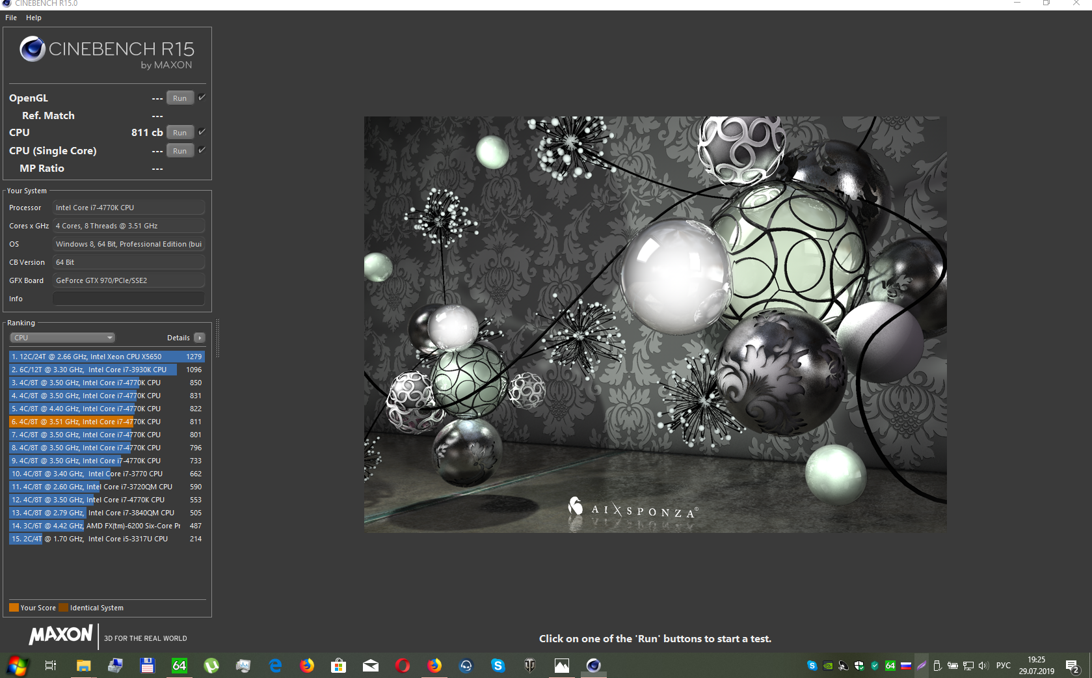Switch to Firefox icon right of Opera
This screenshot has width=1092, height=678.
(x=434, y=666)
